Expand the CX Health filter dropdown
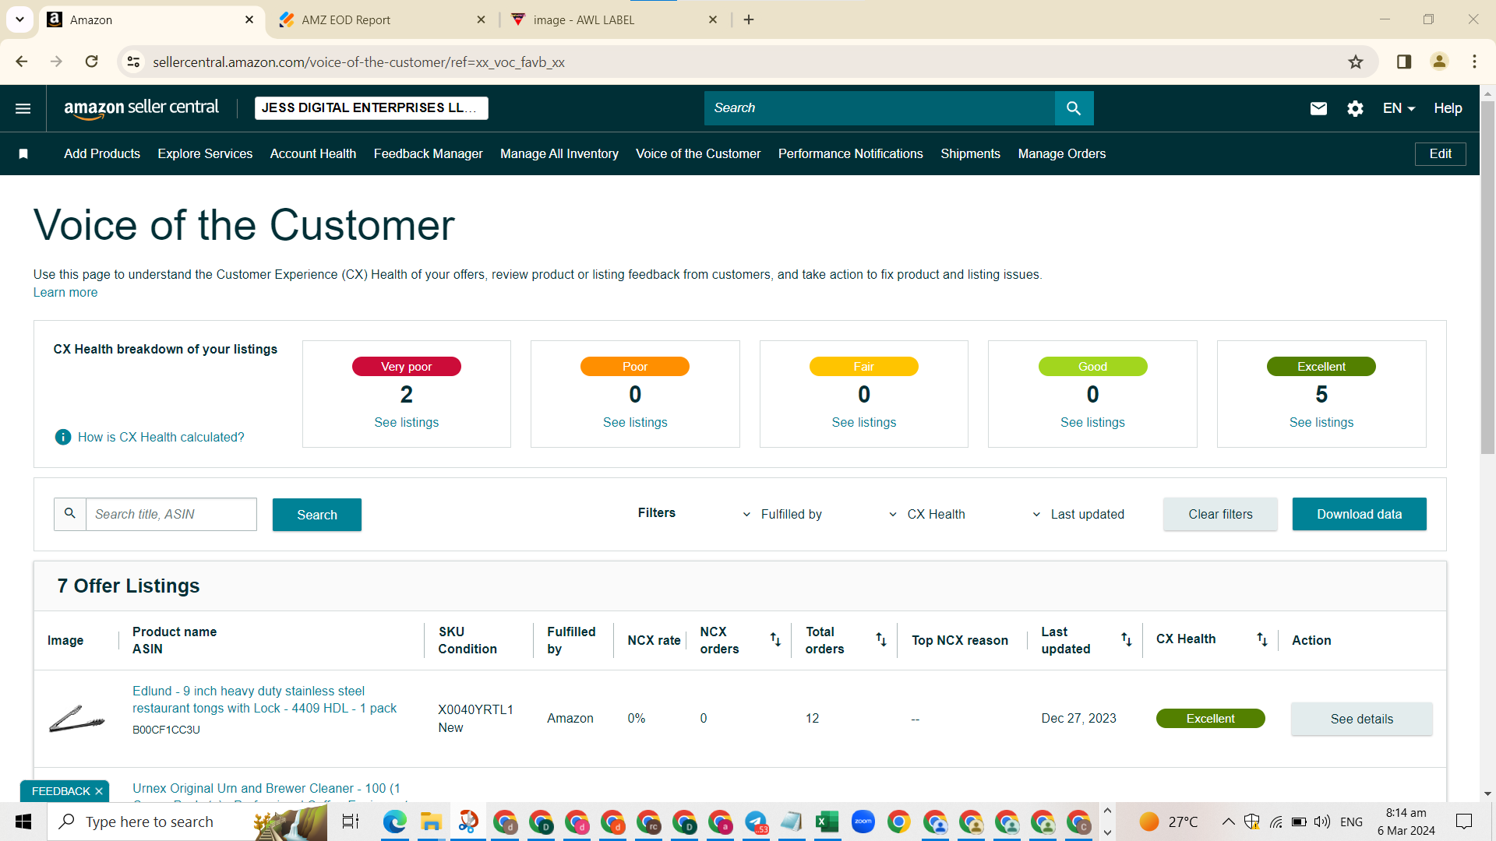This screenshot has width=1496, height=841. point(927,514)
